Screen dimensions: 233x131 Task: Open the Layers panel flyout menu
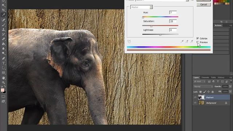tap(230, 78)
